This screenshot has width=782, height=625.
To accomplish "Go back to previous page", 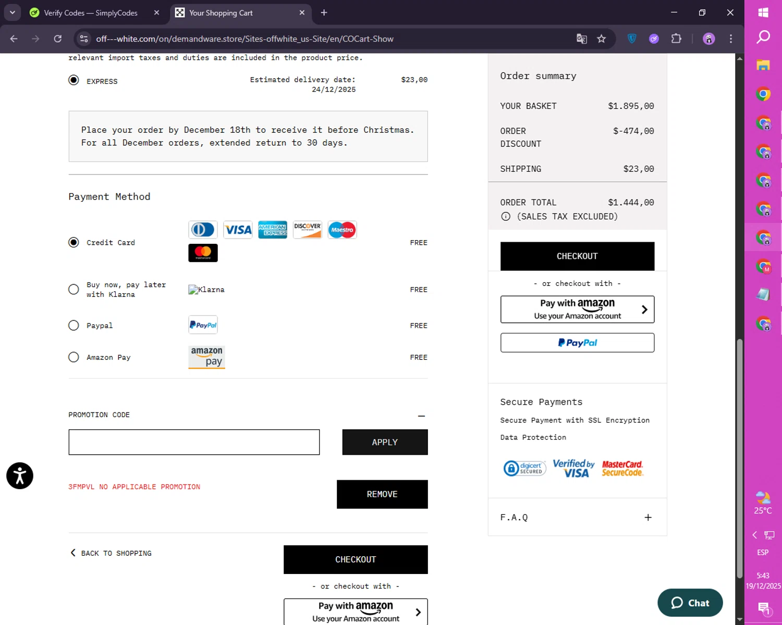I will (14, 39).
